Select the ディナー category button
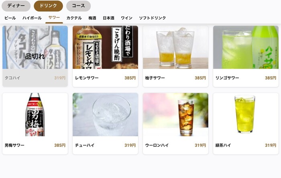The image size is (281, 178). 16,6
